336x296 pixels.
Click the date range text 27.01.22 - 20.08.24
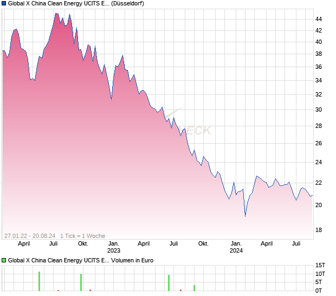[30, 235]
